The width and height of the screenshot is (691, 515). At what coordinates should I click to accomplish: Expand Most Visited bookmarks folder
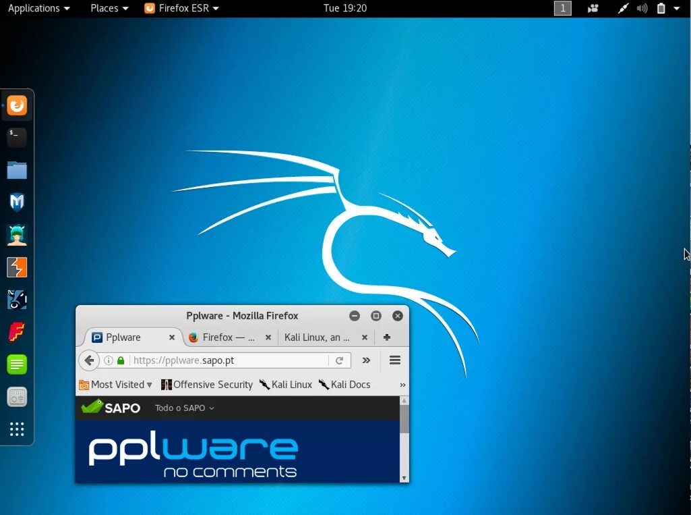tap(115, 384)
